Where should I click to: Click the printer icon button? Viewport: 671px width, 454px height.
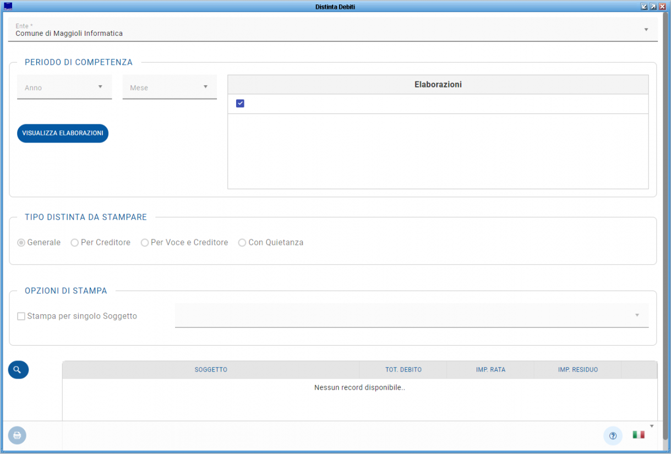tap(17, 435)
